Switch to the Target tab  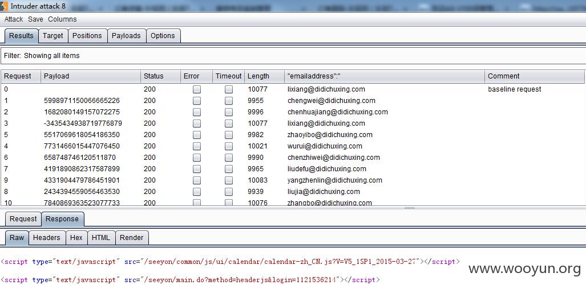pos(52,36)
